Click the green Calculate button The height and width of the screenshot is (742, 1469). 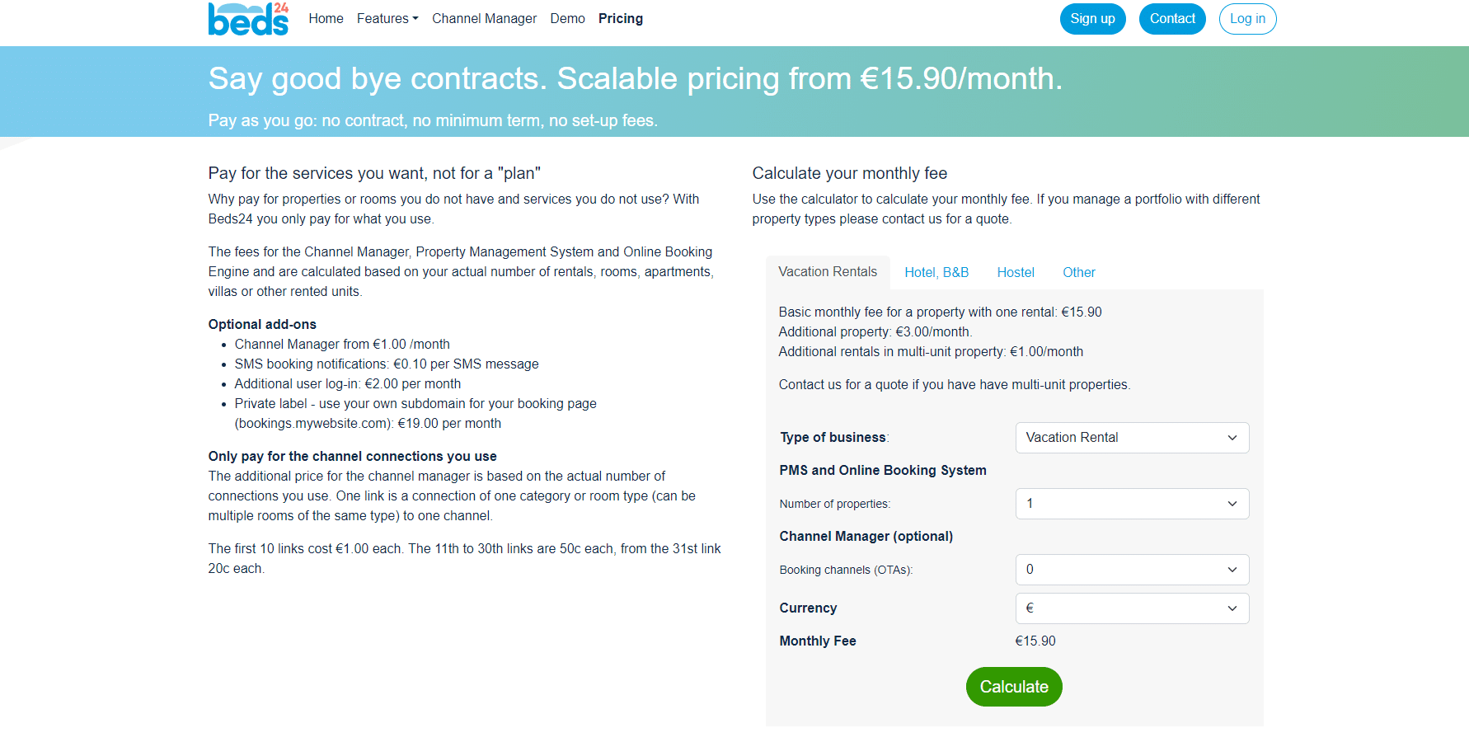(1014, 687)
